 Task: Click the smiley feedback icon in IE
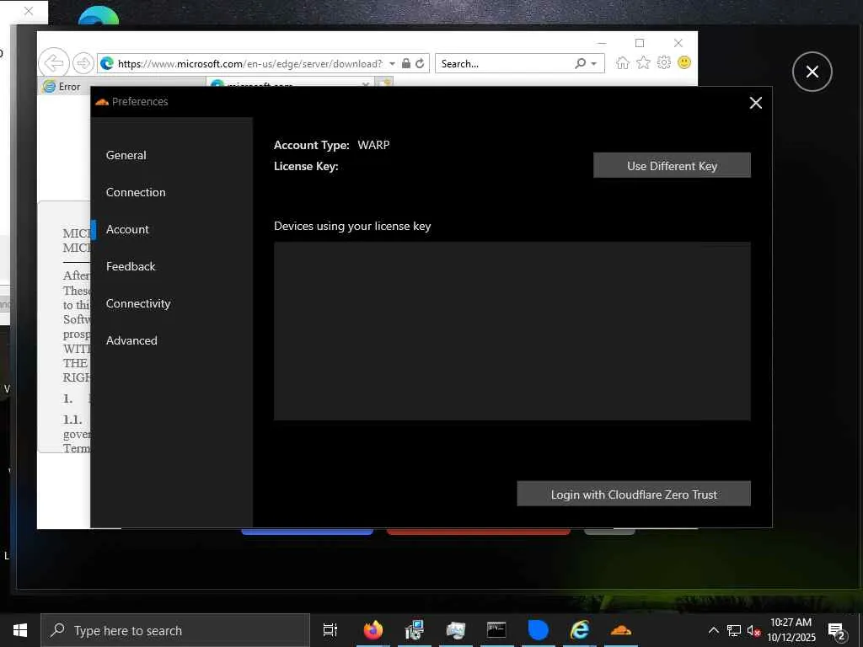pyautogui.click(x=684, y=62)
